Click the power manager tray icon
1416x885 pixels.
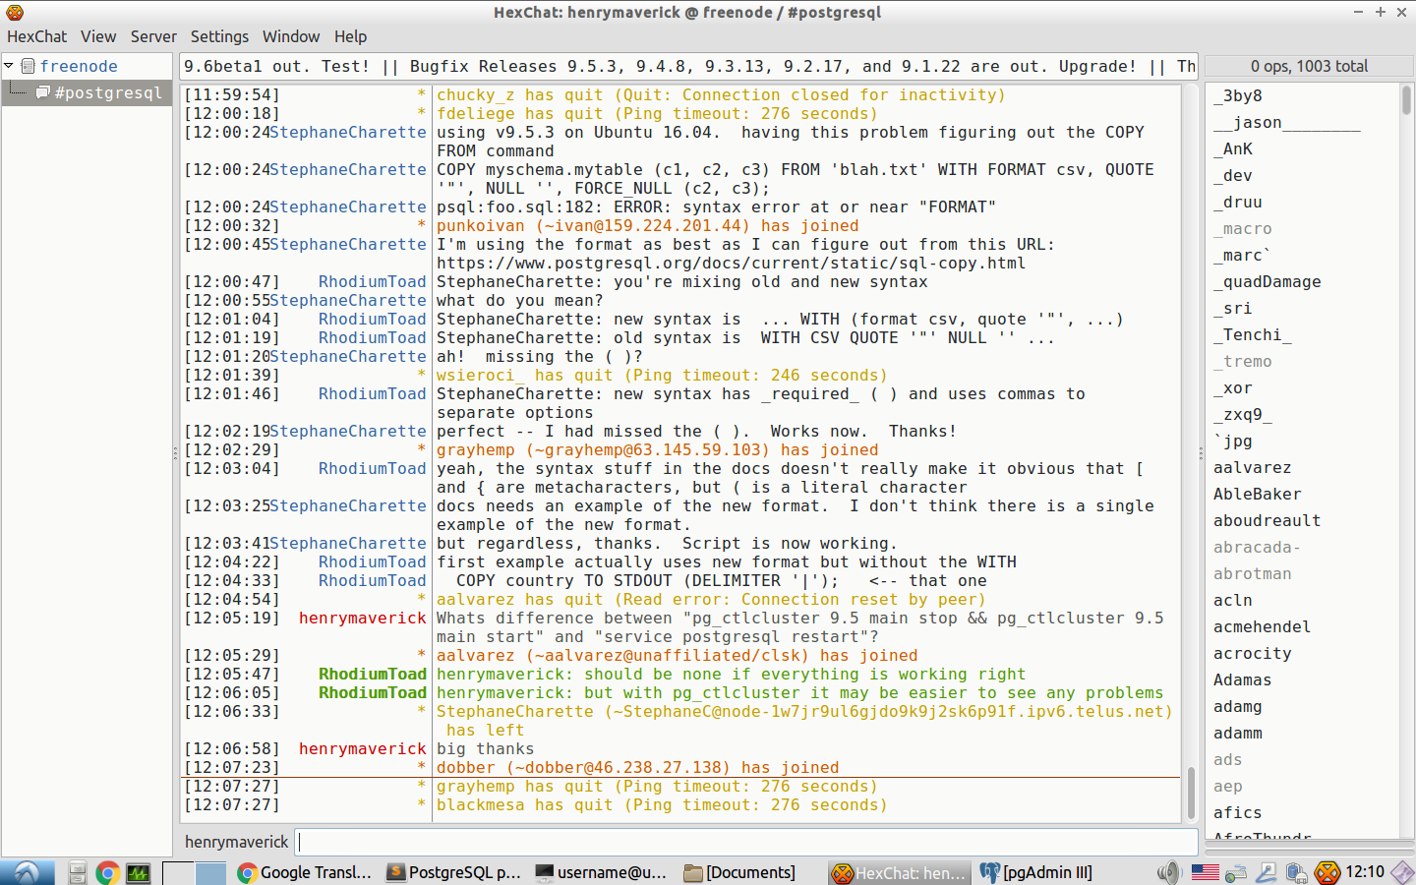point(1297,872)
